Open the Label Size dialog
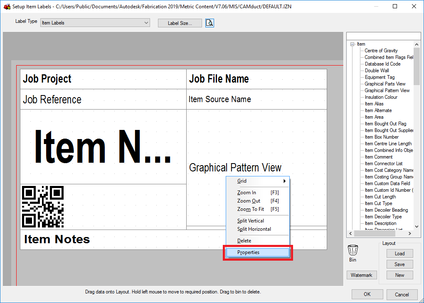This screenshot has width=424, height=303. coord(180,23)
